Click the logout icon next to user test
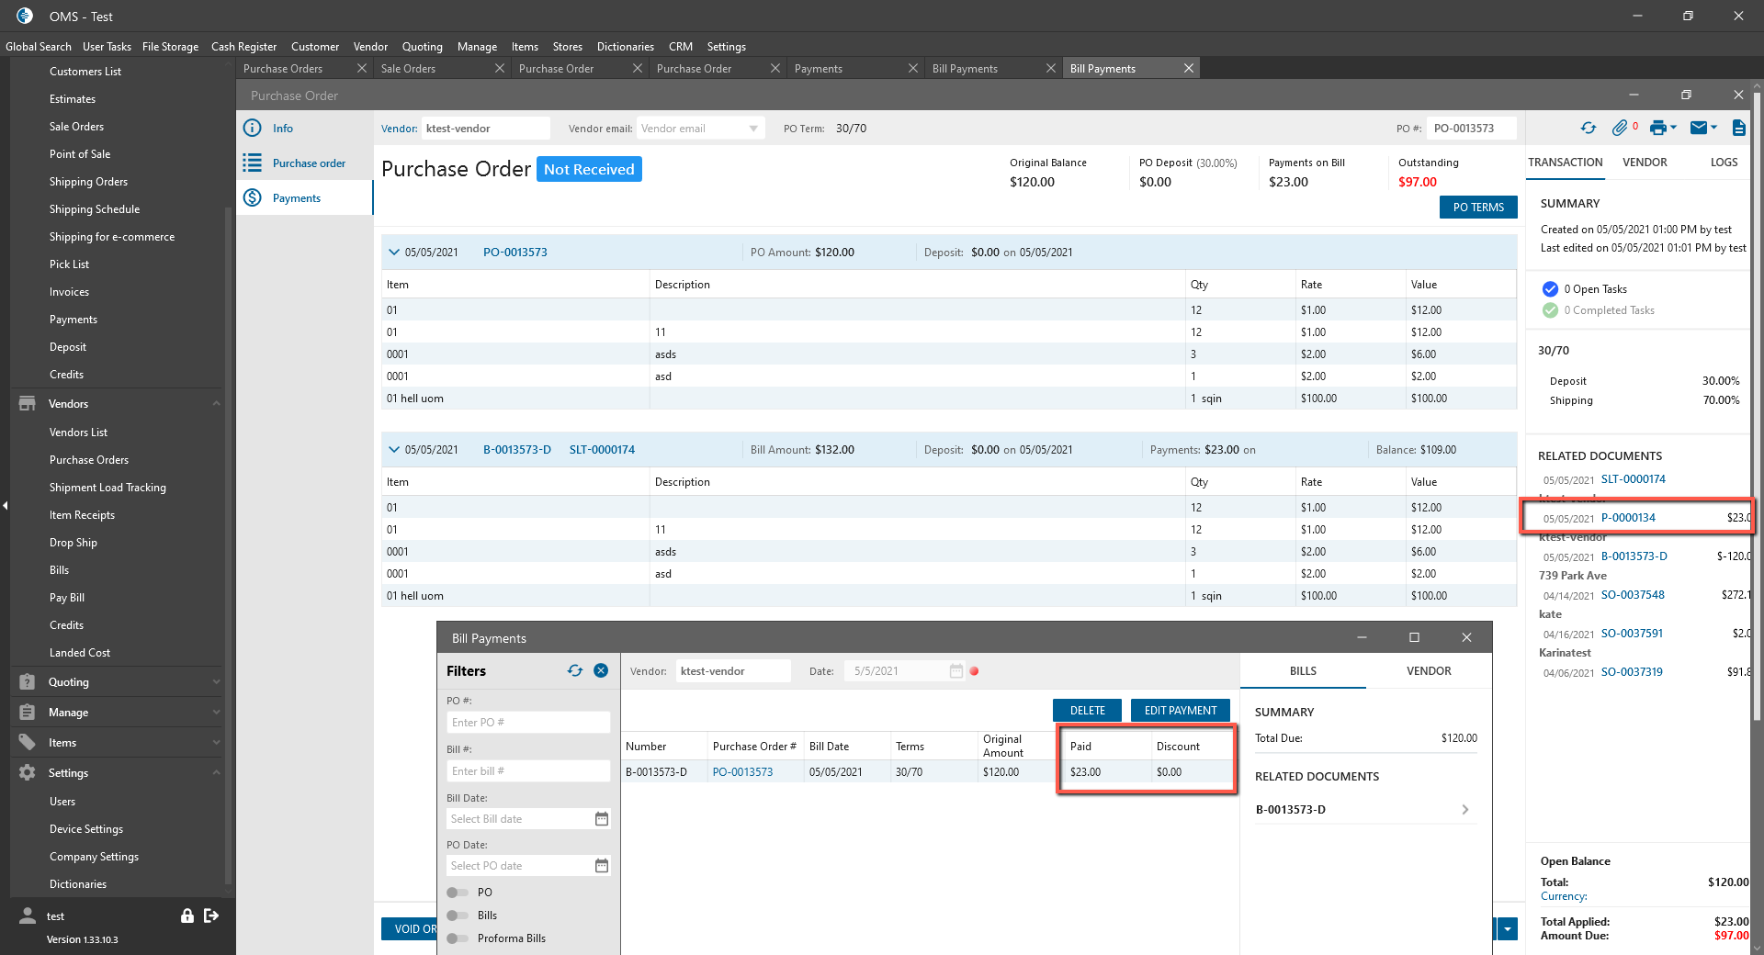Viewport: 1764px width, 955px height. pyautogui.click(x=211, y=916)
